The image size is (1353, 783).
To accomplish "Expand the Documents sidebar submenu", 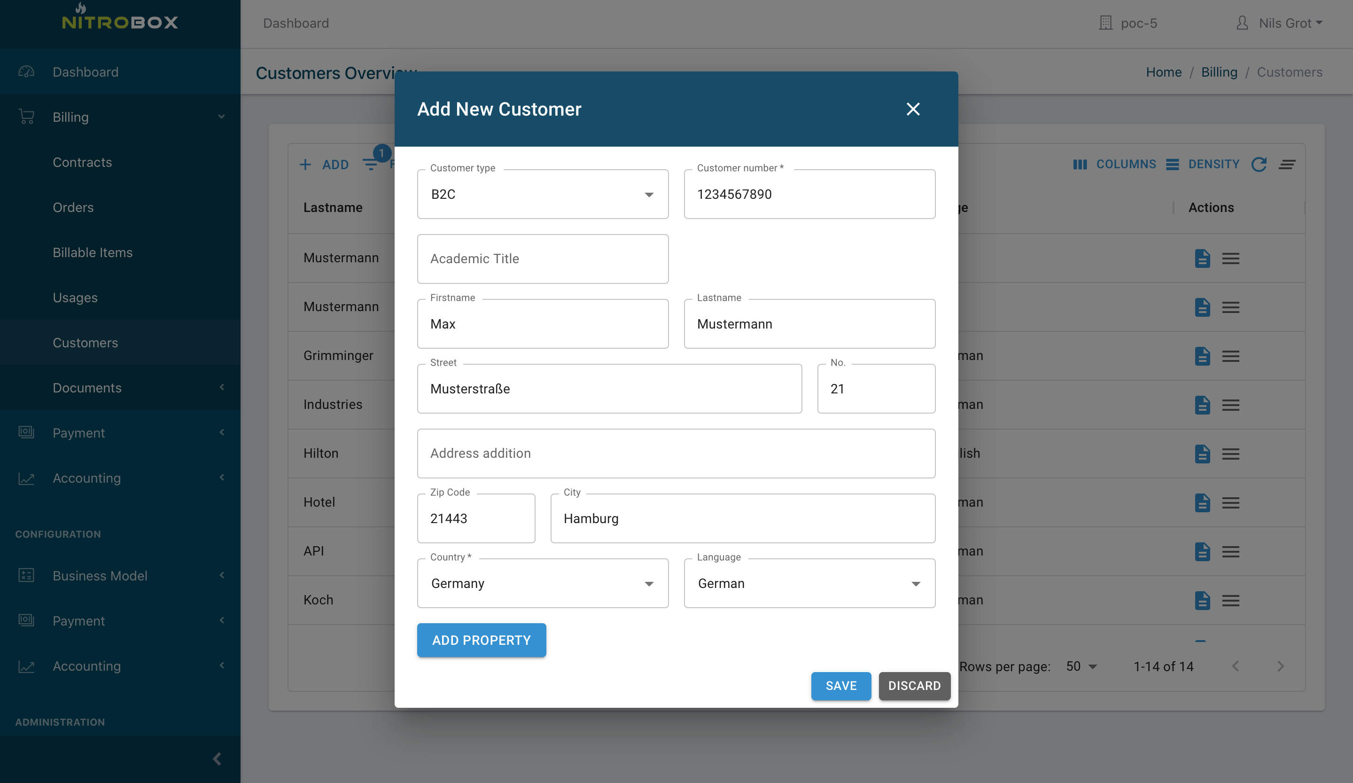I will click(87, 388).
